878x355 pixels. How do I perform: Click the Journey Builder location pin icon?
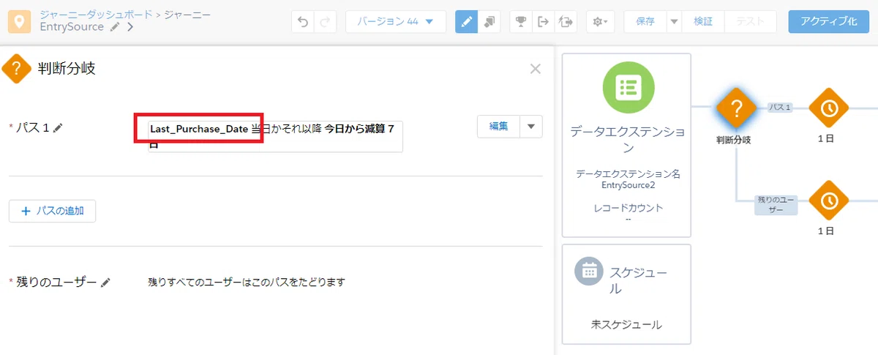click(20, 21)
